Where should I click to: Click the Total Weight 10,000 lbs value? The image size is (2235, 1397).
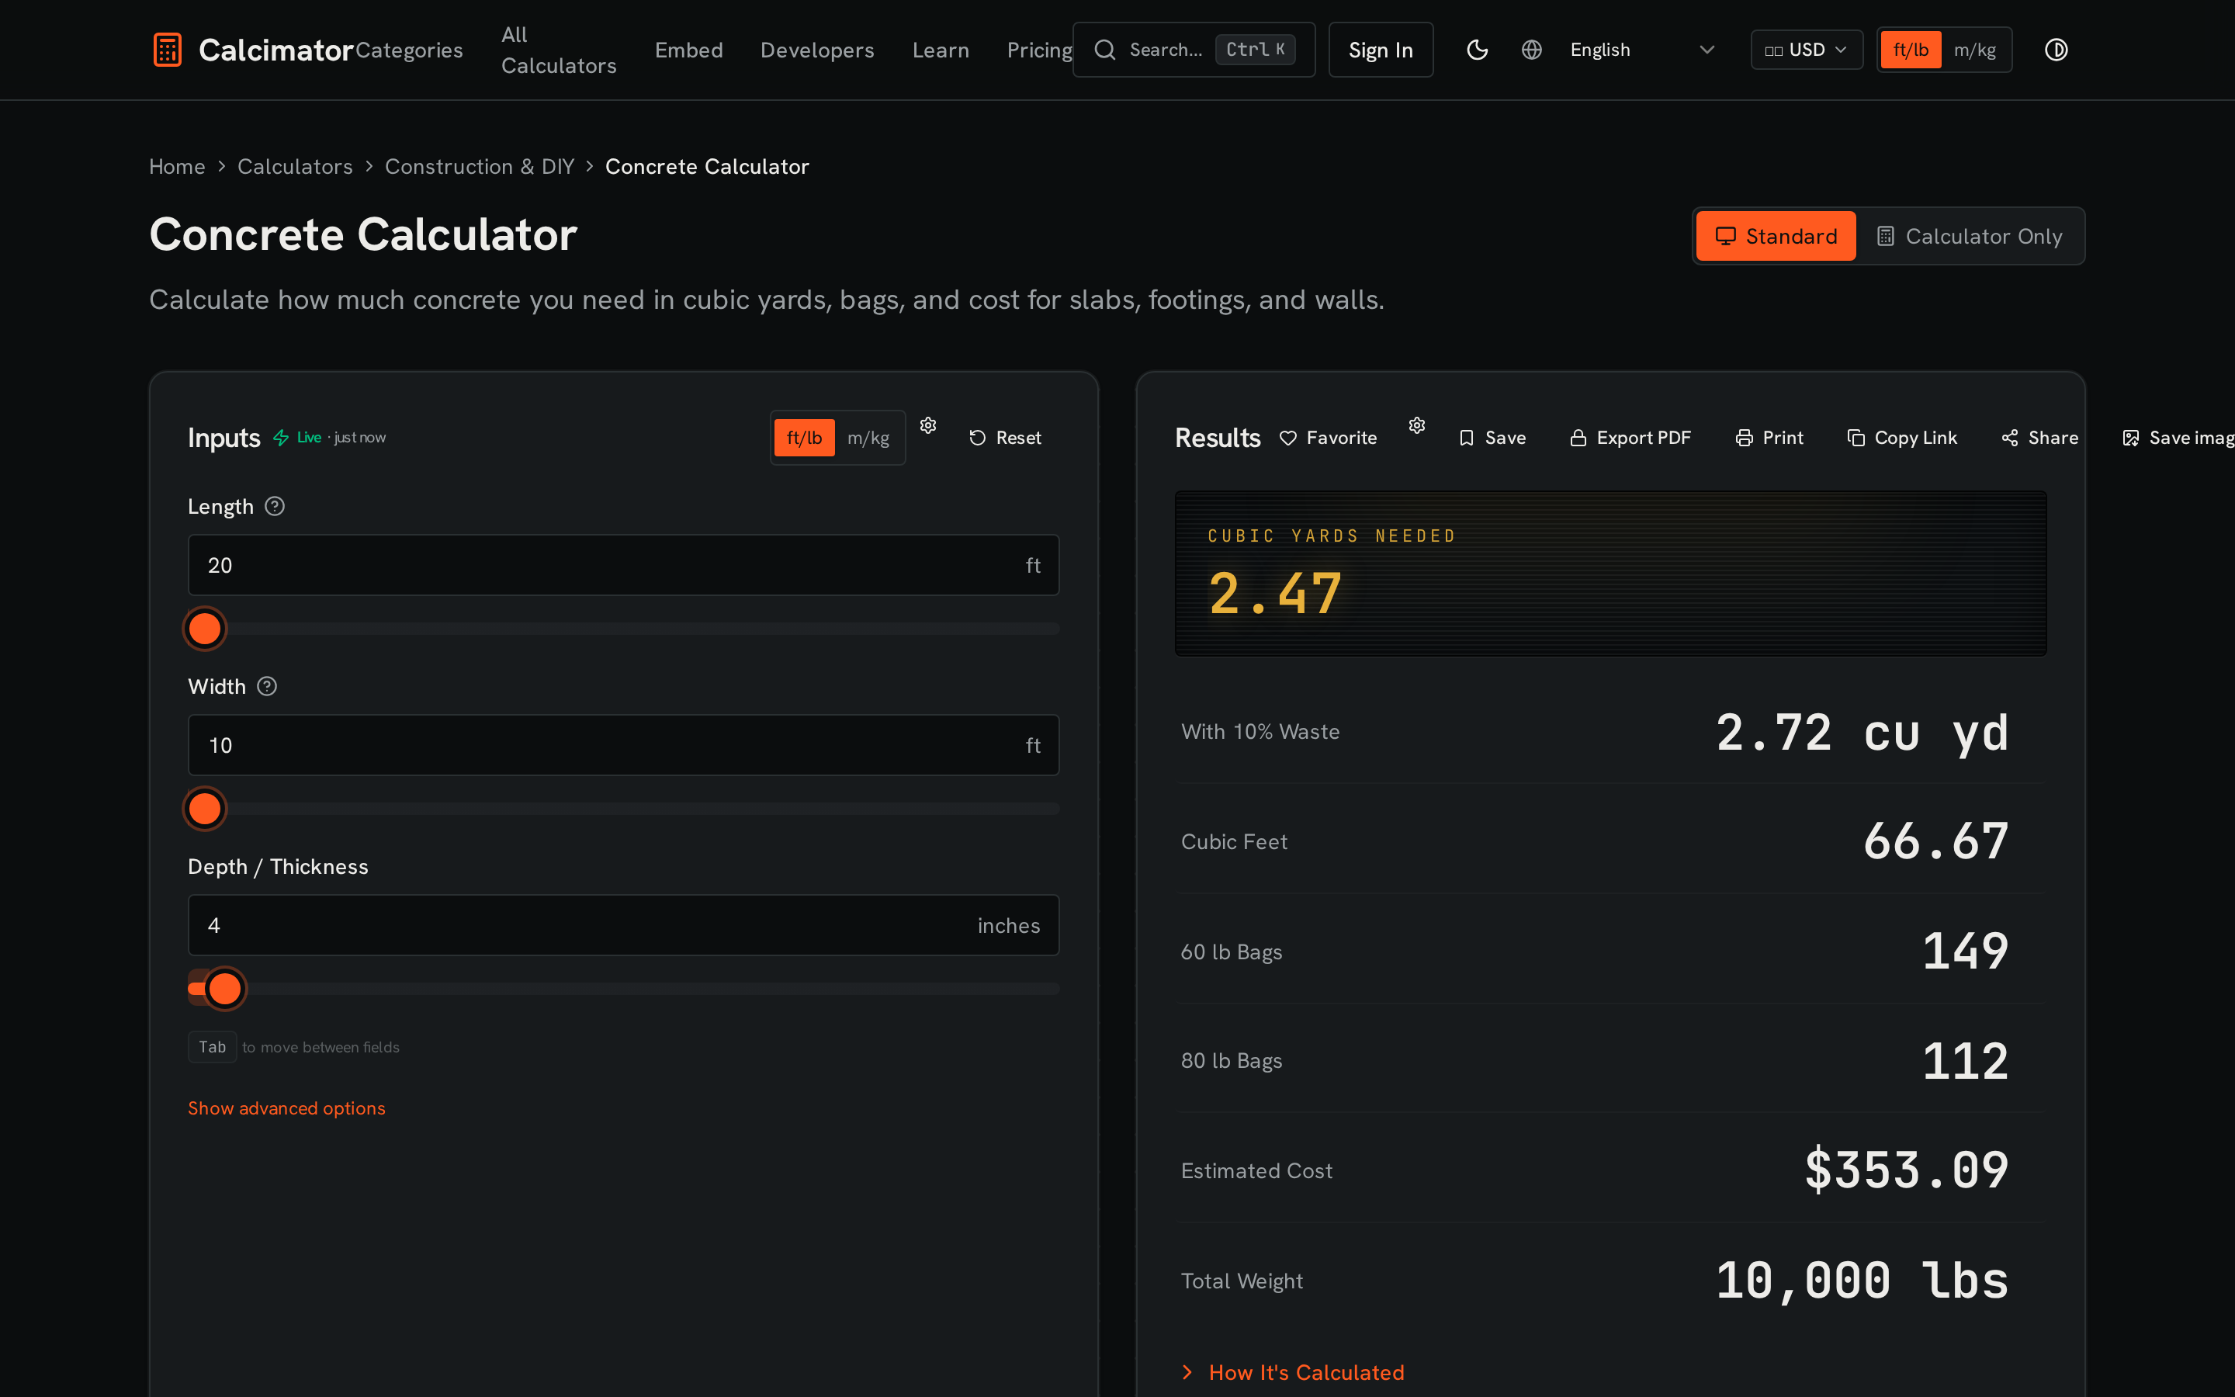(1862, 1281)
